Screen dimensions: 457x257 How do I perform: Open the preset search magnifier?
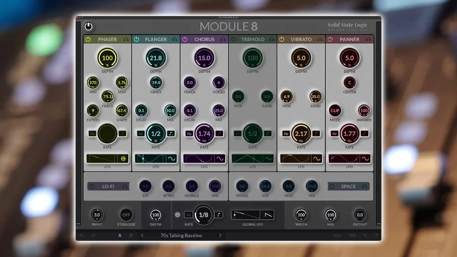365,236
